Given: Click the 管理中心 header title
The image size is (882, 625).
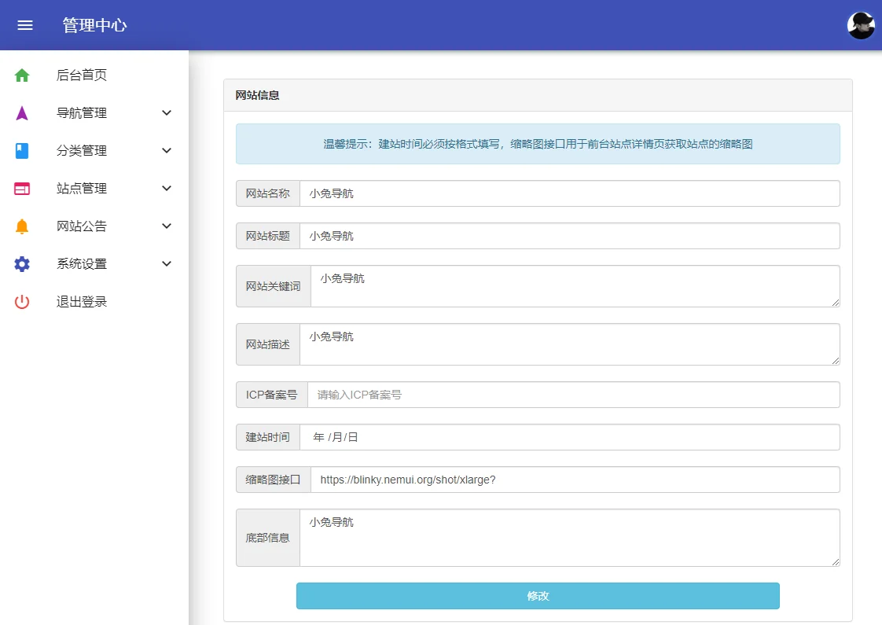Looking at the screenshot, I should 94,25.
